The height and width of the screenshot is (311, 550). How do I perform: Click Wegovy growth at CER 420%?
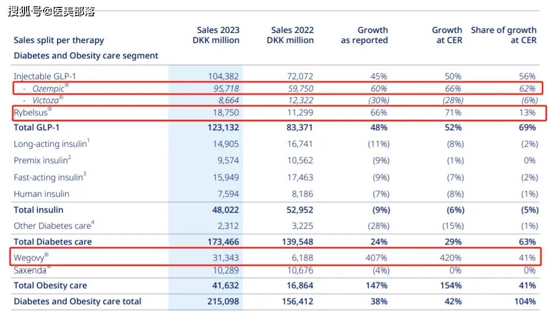450,258
